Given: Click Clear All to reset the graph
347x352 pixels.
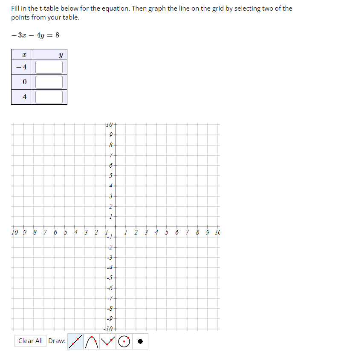Looking at the screenshot, I should 30,341.
